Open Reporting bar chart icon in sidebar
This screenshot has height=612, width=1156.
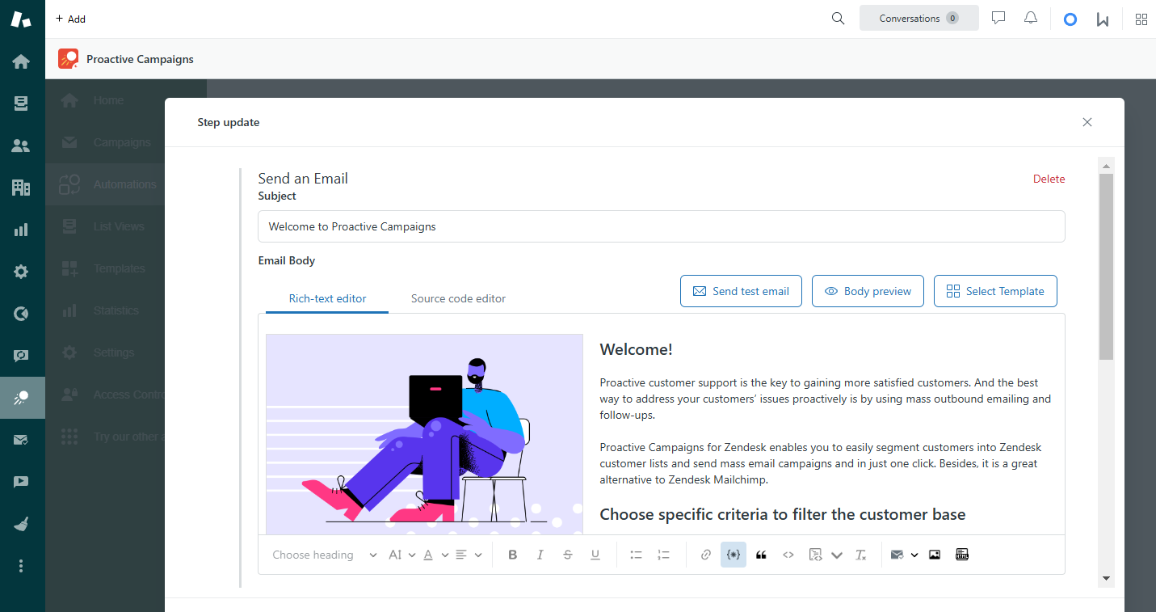click(21, 230)
